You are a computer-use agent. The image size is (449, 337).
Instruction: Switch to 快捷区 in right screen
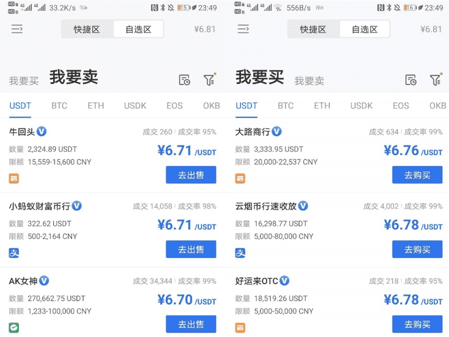(314, 29)
